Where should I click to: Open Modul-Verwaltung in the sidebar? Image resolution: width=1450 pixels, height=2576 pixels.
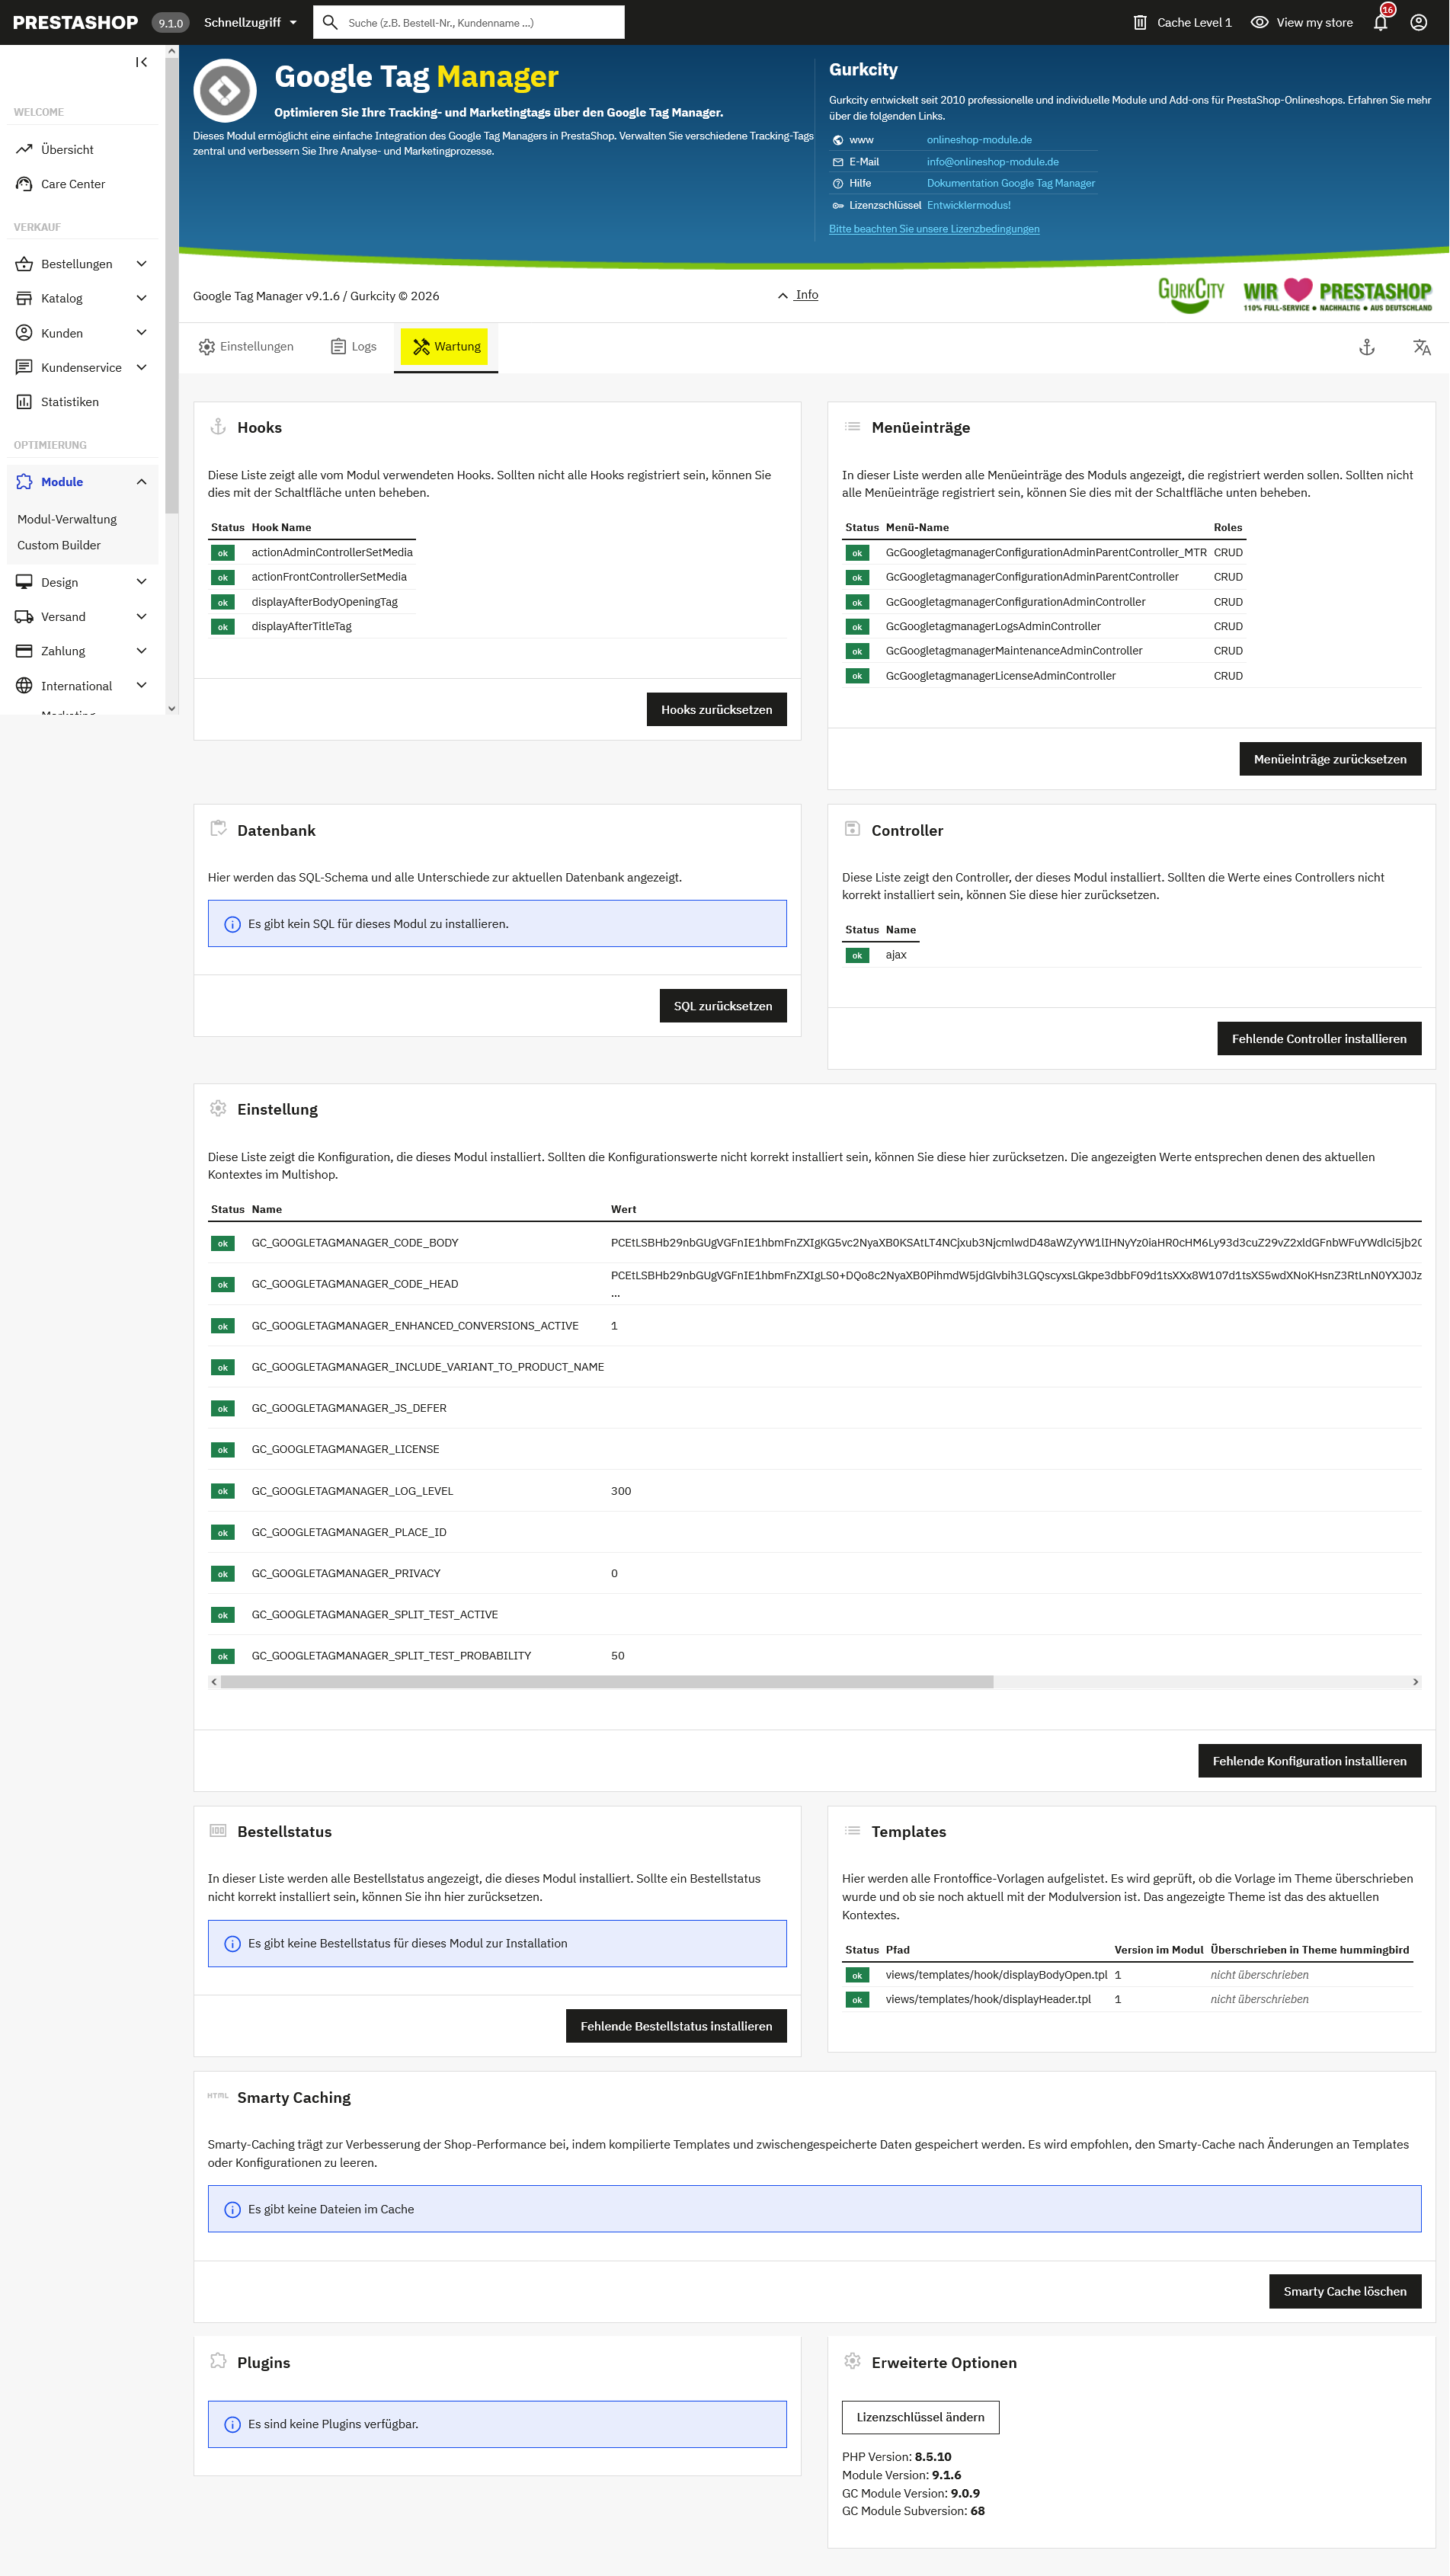click(x=67, y=519)
